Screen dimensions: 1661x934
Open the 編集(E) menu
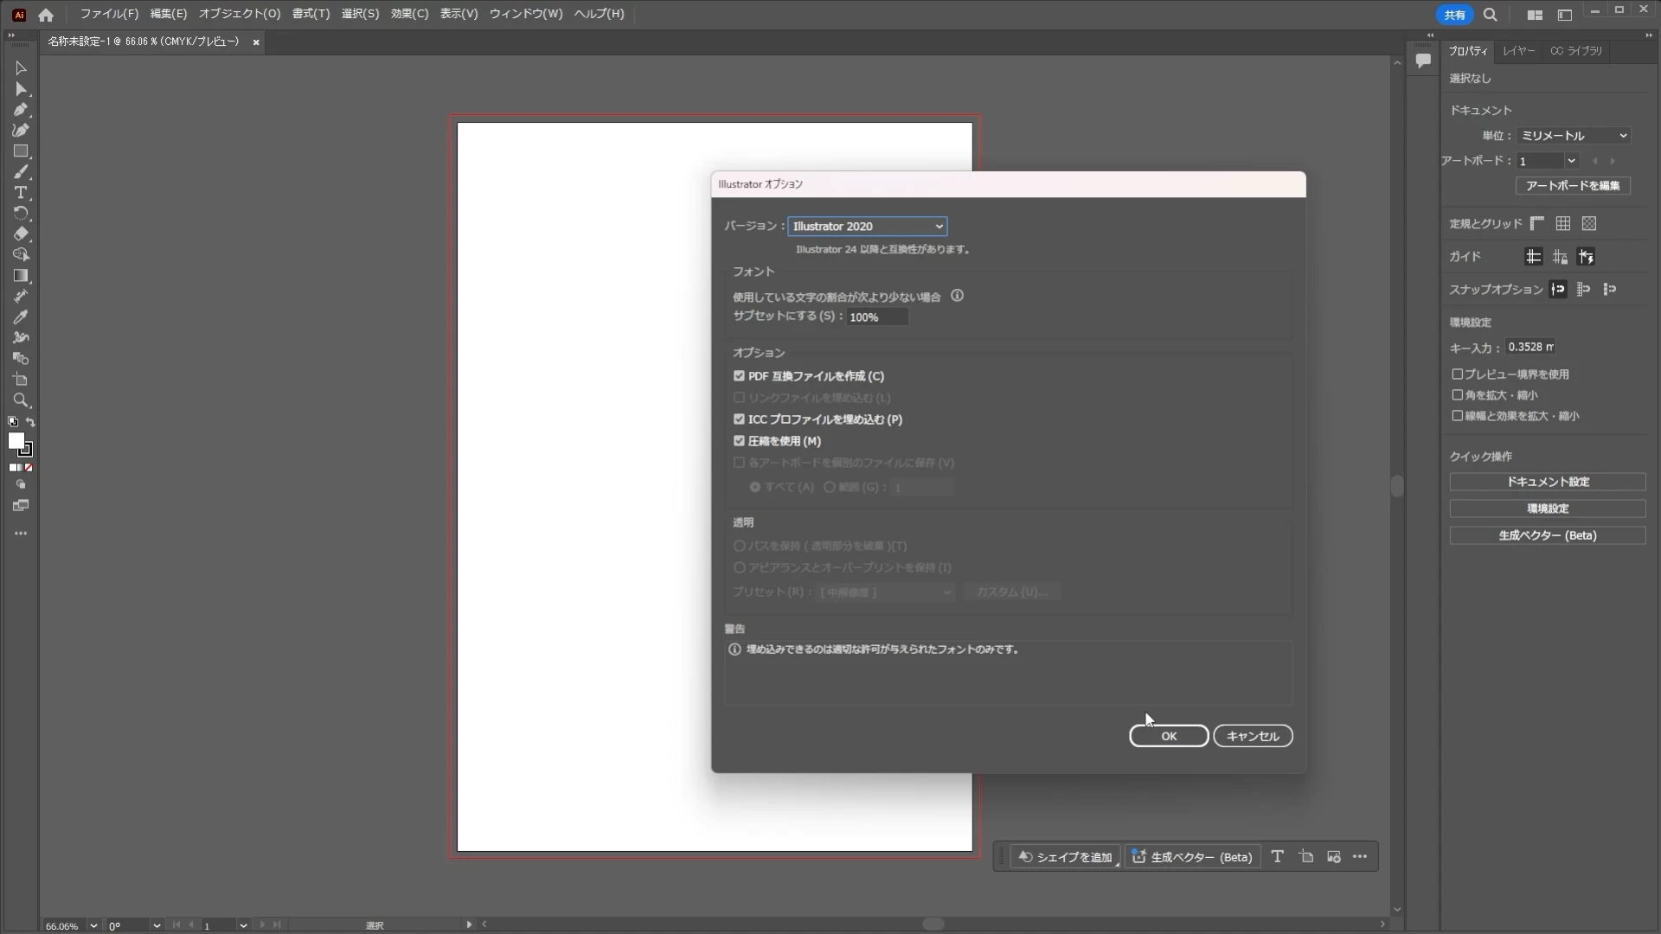168,14
